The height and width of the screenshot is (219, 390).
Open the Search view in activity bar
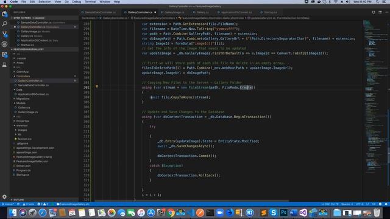(x=4, y=24)
